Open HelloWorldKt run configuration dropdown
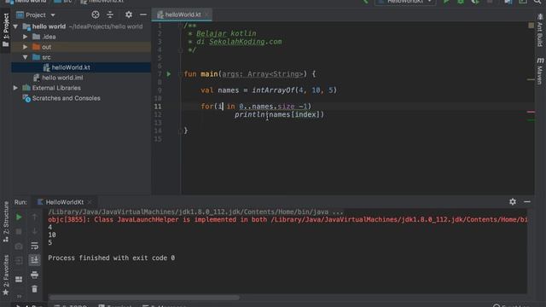The image size is (546, 307). point(405,2)
